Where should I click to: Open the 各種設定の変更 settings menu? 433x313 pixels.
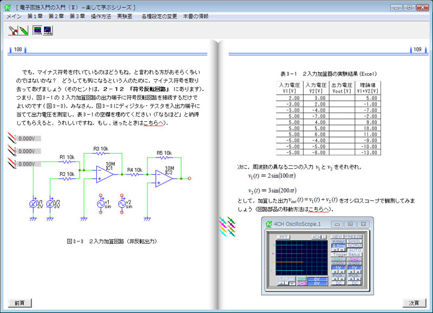[159, 16]
